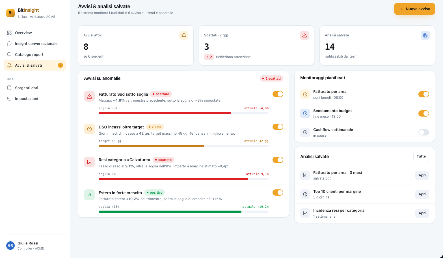Click the Nuovo avviso button
The image size is (443, 258).
coord(414,9)
